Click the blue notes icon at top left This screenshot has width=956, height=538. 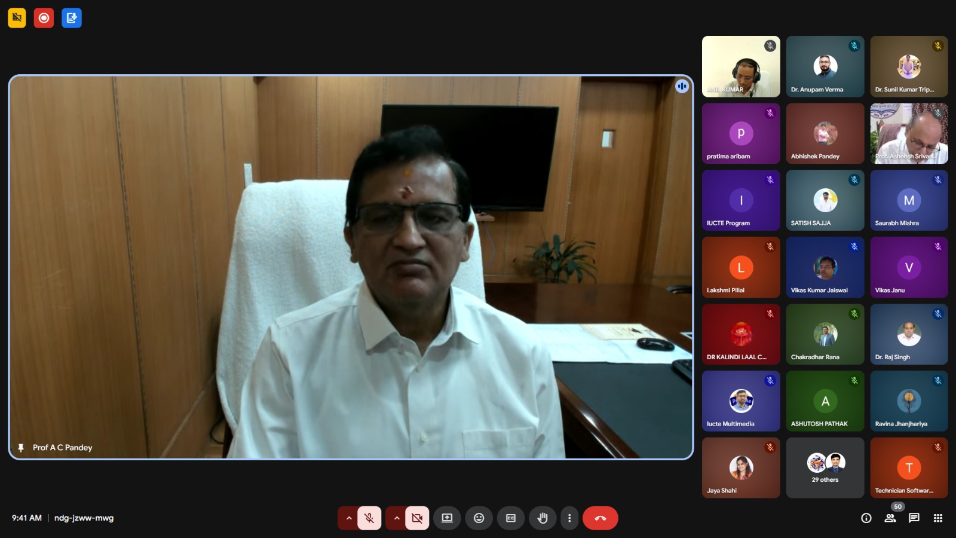71,18
